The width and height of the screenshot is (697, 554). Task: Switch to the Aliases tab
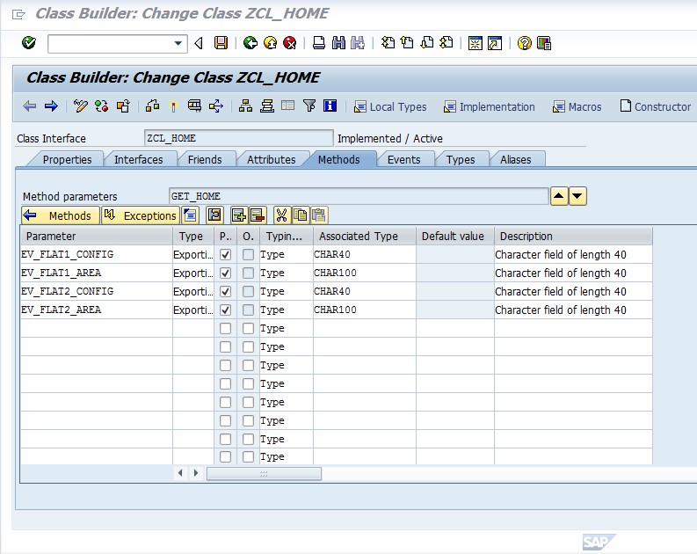(x=515, y=160)
